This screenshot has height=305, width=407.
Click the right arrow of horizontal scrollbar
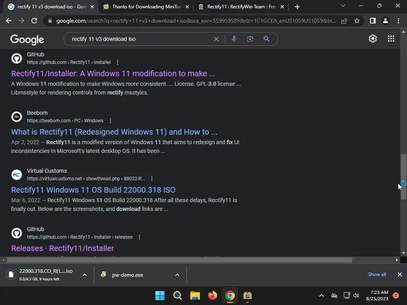pyautogui.click(x=397, y=260)
